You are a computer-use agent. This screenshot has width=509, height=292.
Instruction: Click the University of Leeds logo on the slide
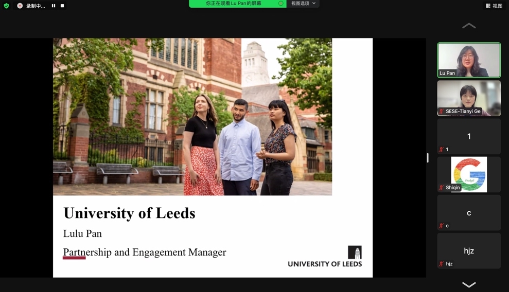point(325,257)
